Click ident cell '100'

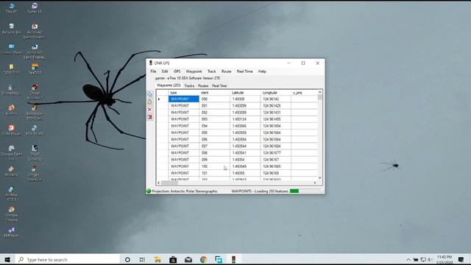click(214, 166)
